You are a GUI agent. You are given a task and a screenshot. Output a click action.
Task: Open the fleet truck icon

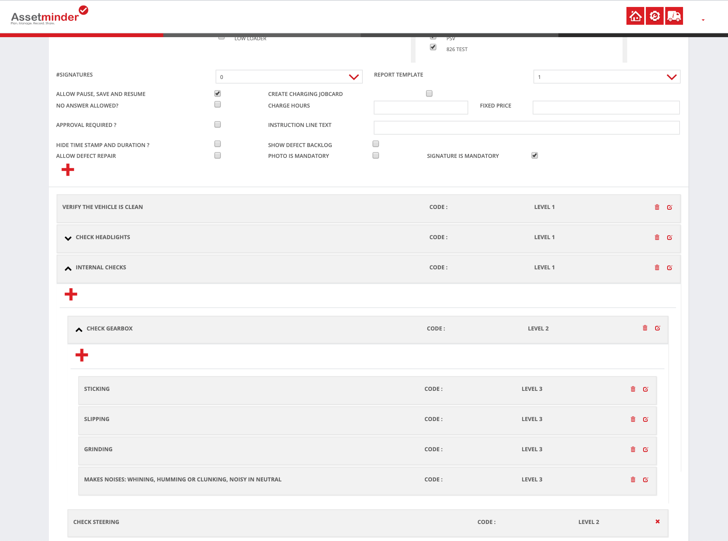tap(674, 16)
